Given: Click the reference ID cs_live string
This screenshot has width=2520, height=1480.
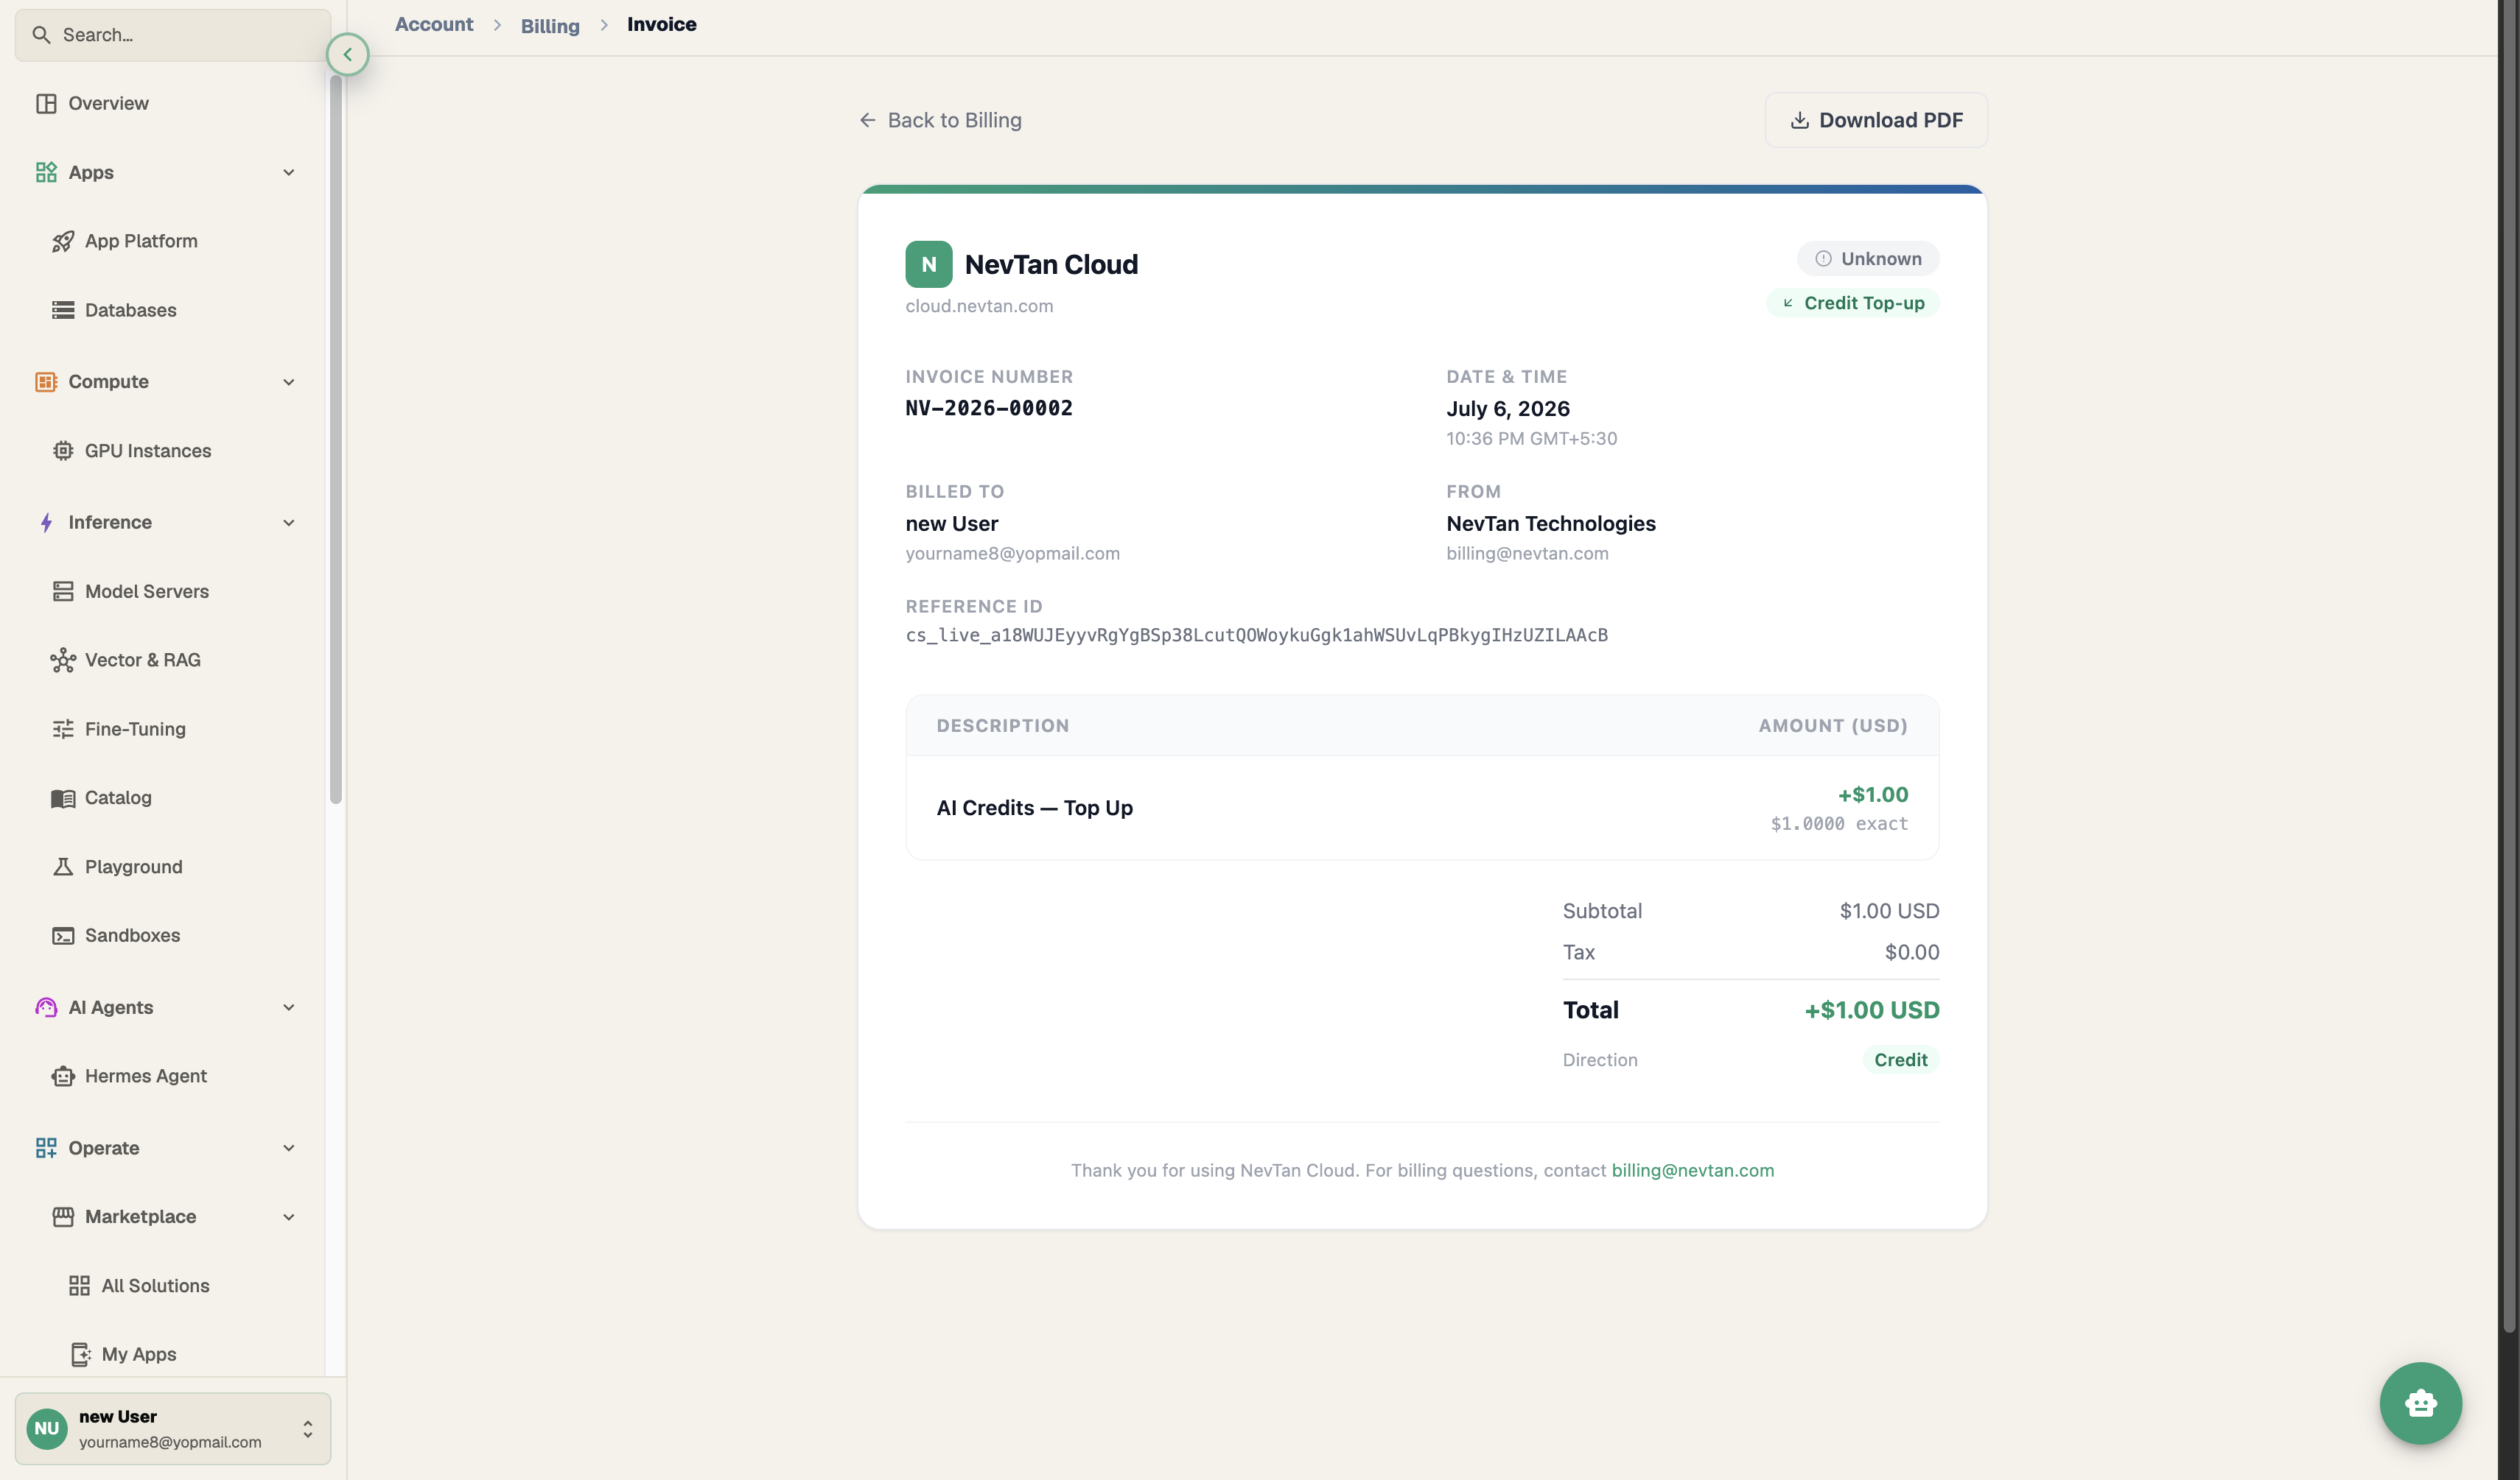Looking at the screenshot, I should point(1256,635).
